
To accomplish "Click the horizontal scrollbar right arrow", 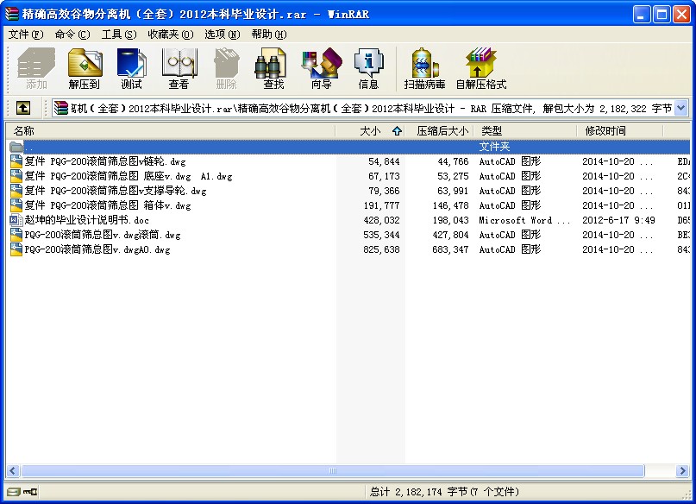I will click(x=684, y=471).
